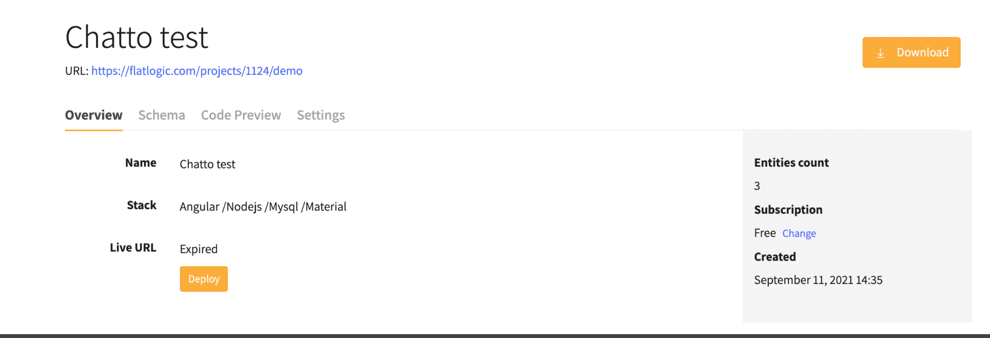Switch to the Schema tab
The height and width of the screenshot is (338, 990).
coord(161,115)
